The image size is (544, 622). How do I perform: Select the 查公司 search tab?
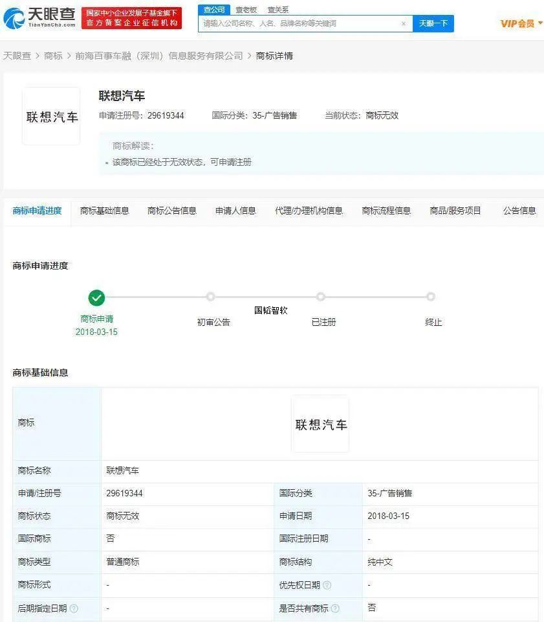[x=214, y=10]
